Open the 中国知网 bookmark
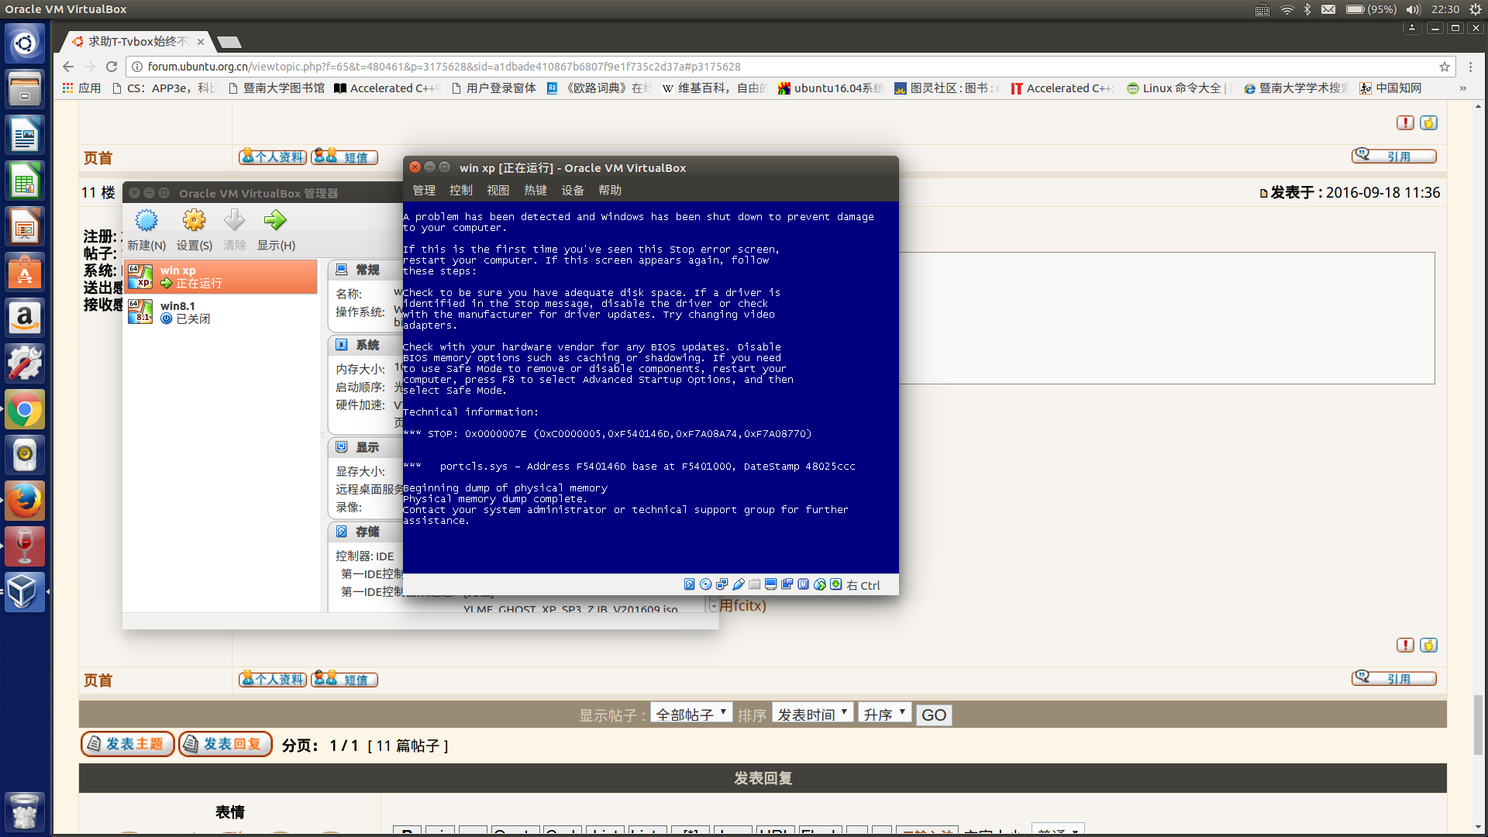Screen dimensions: 1488x837 (1391, 88)
